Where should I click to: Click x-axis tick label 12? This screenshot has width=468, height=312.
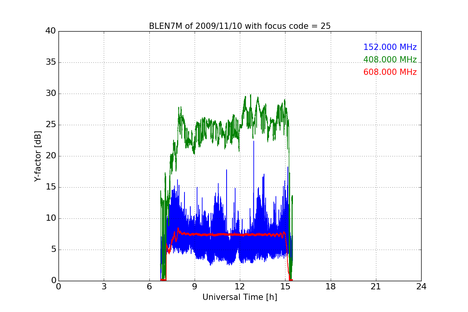240,286
